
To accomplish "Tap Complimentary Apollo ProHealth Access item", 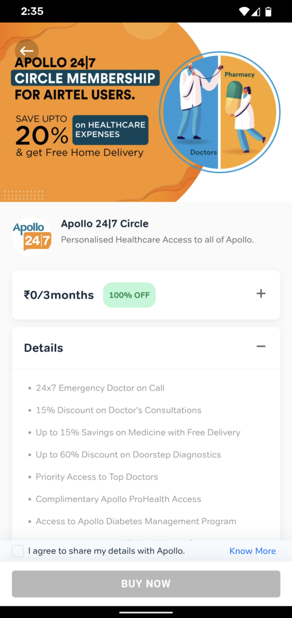I will pos(118,499).
